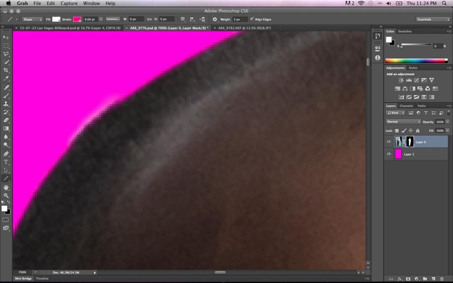Click the 700% zoom level field
Image resolution: width=453 pixels, height=283 pixels.
tap(22, 272)
